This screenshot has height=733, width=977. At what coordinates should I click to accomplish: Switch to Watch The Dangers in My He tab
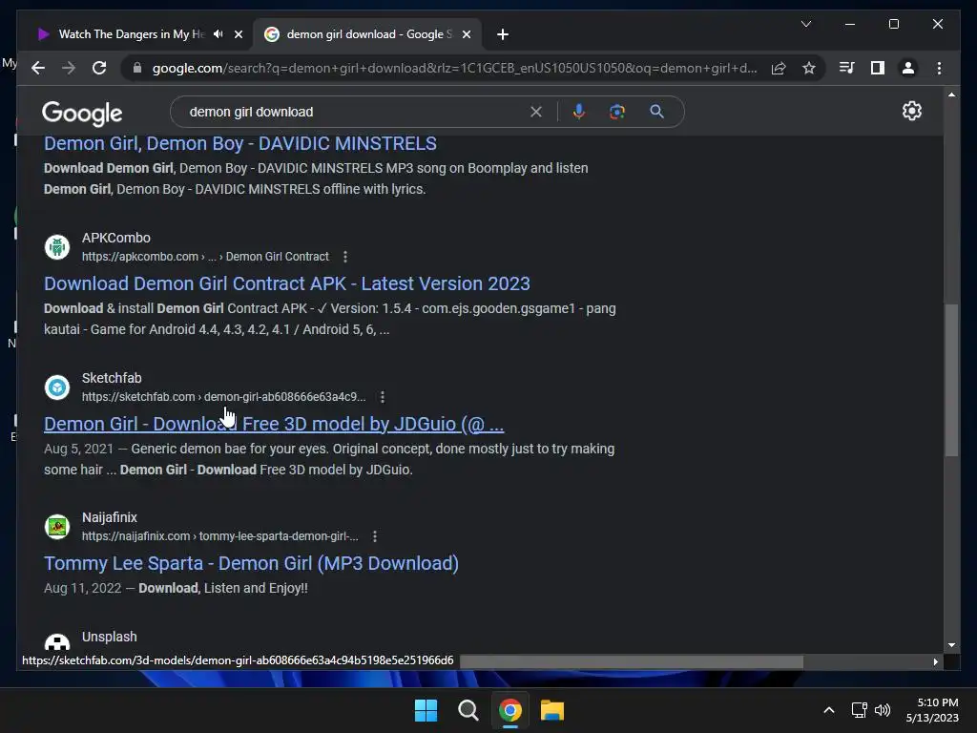[131, 34]
